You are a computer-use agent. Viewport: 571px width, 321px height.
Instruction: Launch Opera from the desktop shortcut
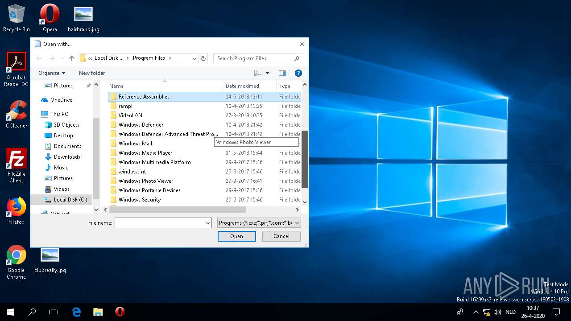(50, 18)
